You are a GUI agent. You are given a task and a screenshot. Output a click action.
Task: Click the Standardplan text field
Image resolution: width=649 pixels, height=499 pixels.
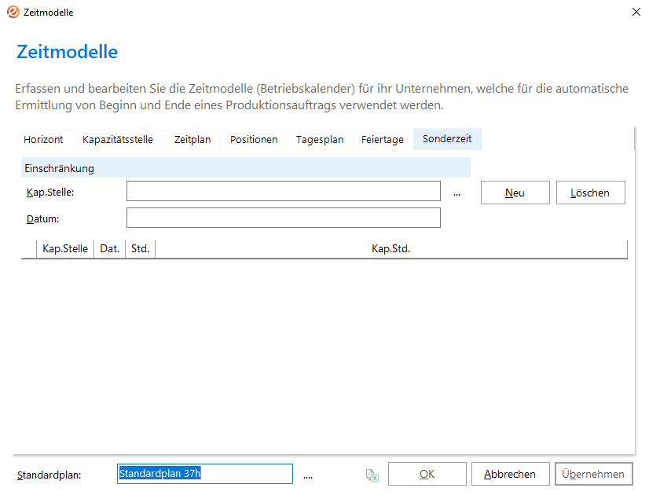204,474
